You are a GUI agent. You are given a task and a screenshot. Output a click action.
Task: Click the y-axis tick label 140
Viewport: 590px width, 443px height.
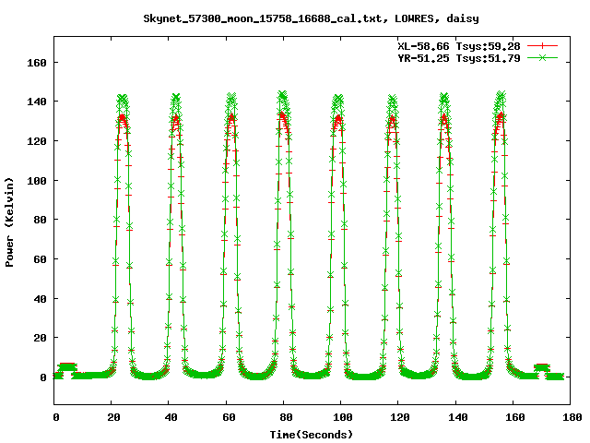[x=37, y=102]
